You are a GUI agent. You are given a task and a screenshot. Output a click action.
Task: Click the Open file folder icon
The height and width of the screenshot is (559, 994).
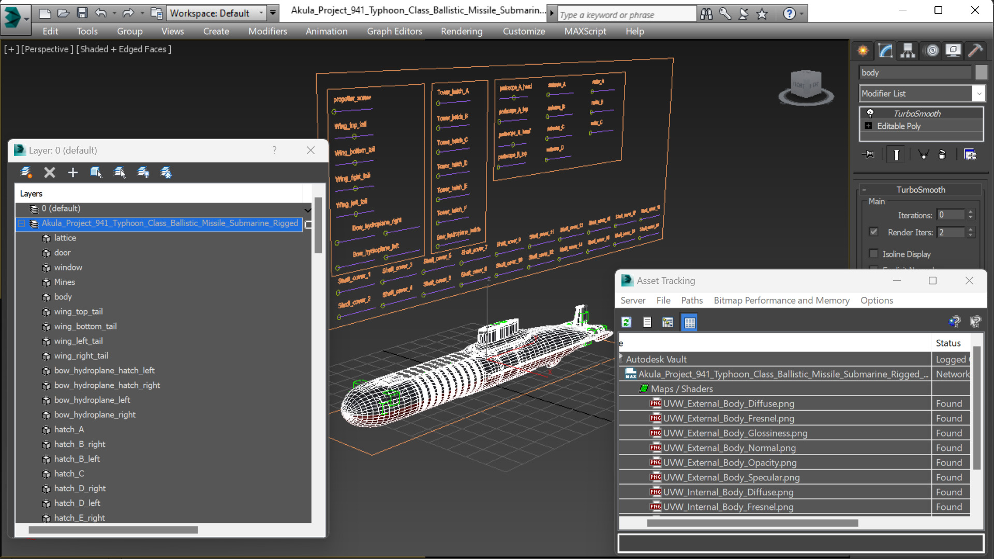63,13
